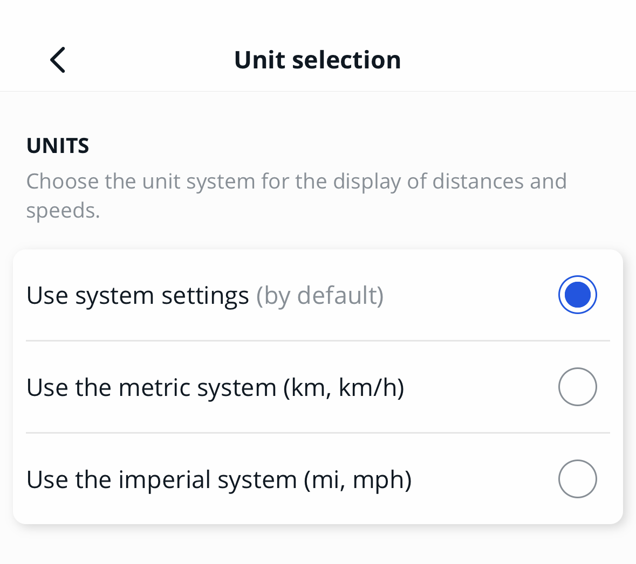
Task: Click the "(by default)" gray text
Action: 320,296
